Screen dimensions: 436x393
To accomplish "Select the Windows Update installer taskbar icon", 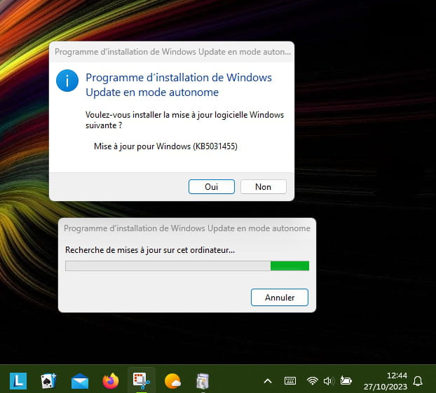I will [203, 381].
